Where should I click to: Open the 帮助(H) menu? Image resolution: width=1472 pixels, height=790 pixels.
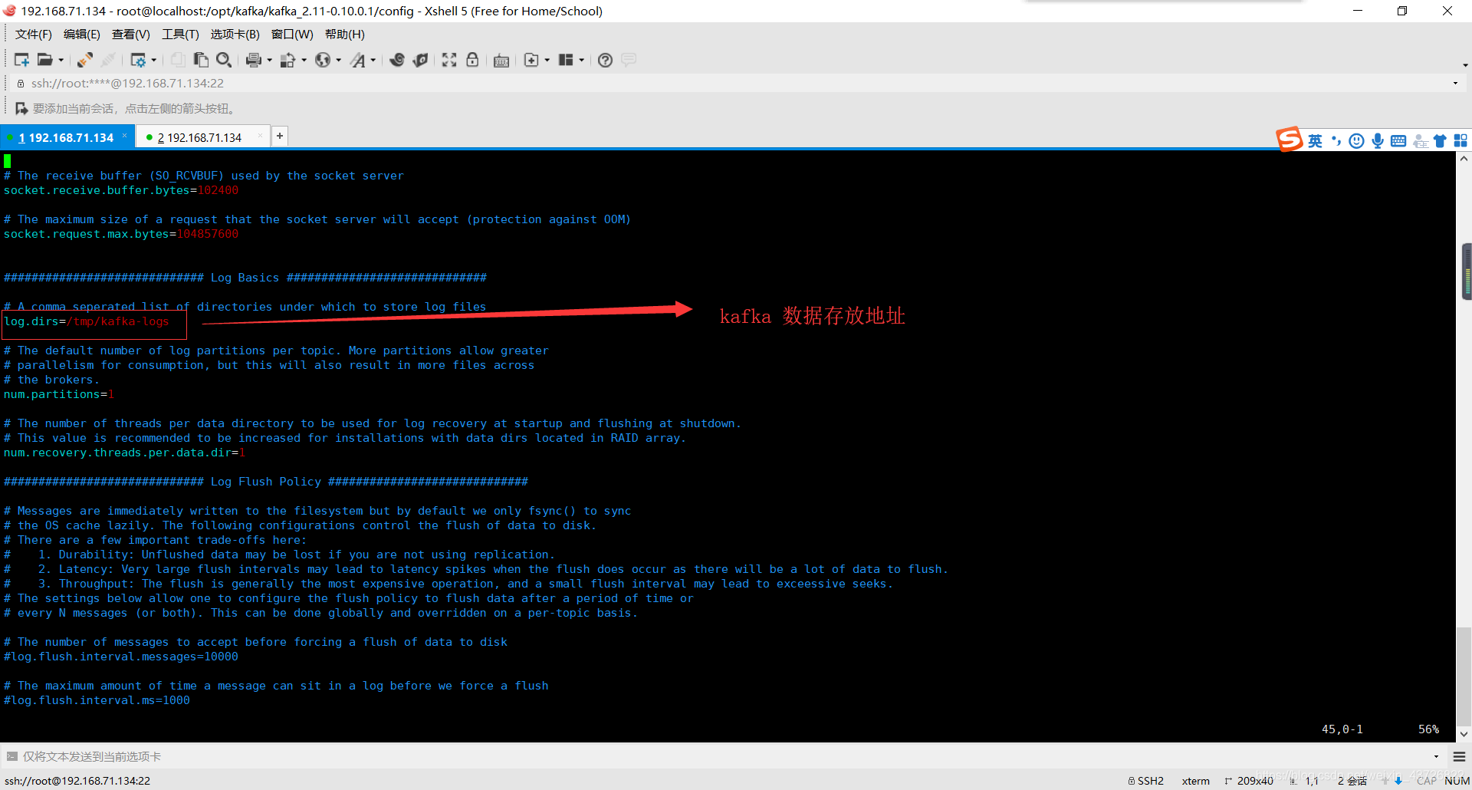345,35
